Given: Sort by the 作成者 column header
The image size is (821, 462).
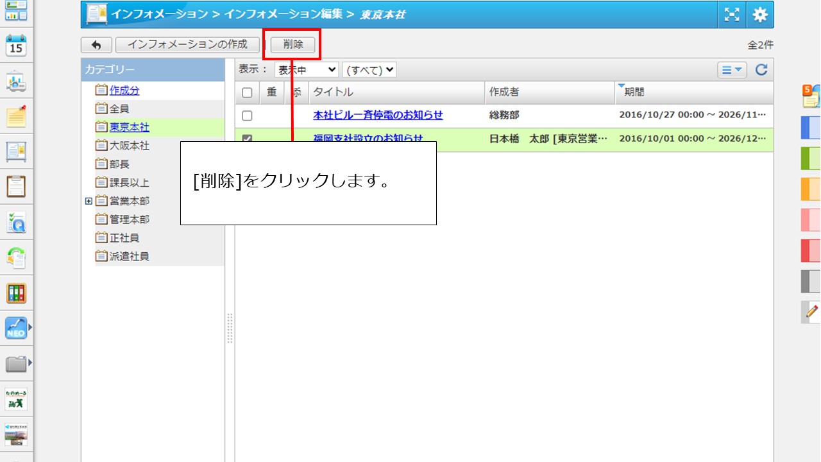Looking at the screenshot, I should (549, 92).
